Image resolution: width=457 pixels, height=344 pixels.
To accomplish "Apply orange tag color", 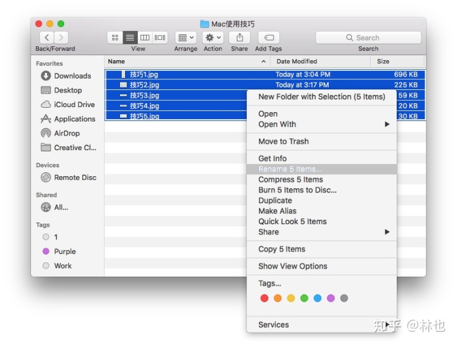I will [278, 298].
